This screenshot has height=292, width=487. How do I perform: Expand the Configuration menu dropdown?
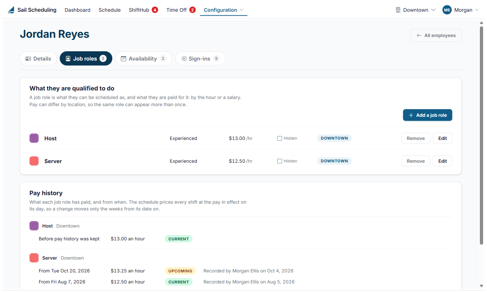click(224, 10)
